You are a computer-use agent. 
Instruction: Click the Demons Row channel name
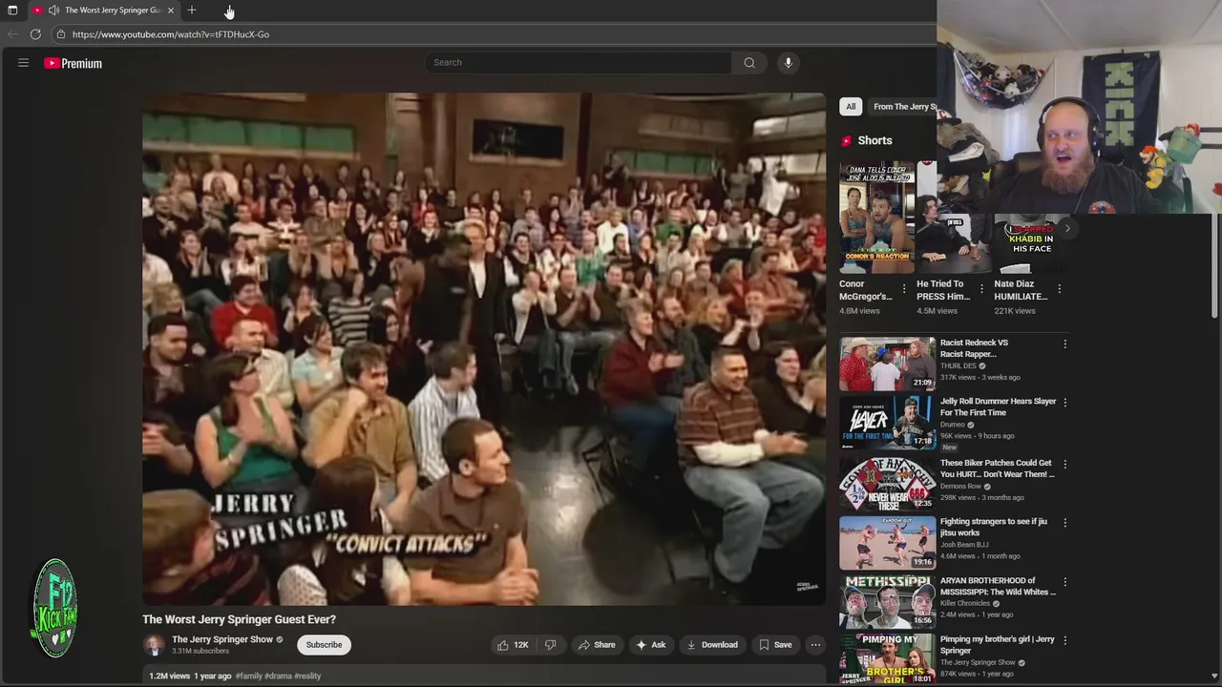pos(960,487)
